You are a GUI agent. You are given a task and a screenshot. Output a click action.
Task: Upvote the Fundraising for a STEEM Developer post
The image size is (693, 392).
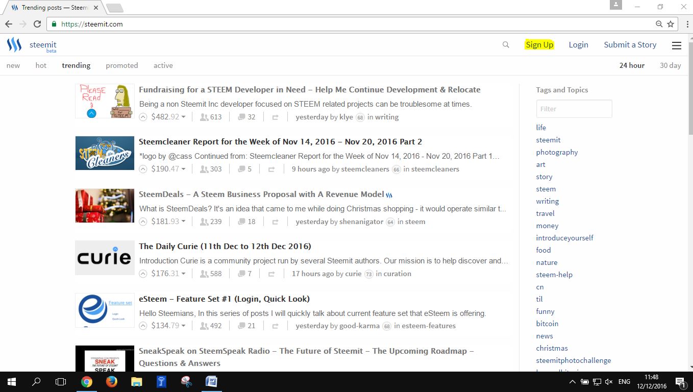click(x=143, y=117)
